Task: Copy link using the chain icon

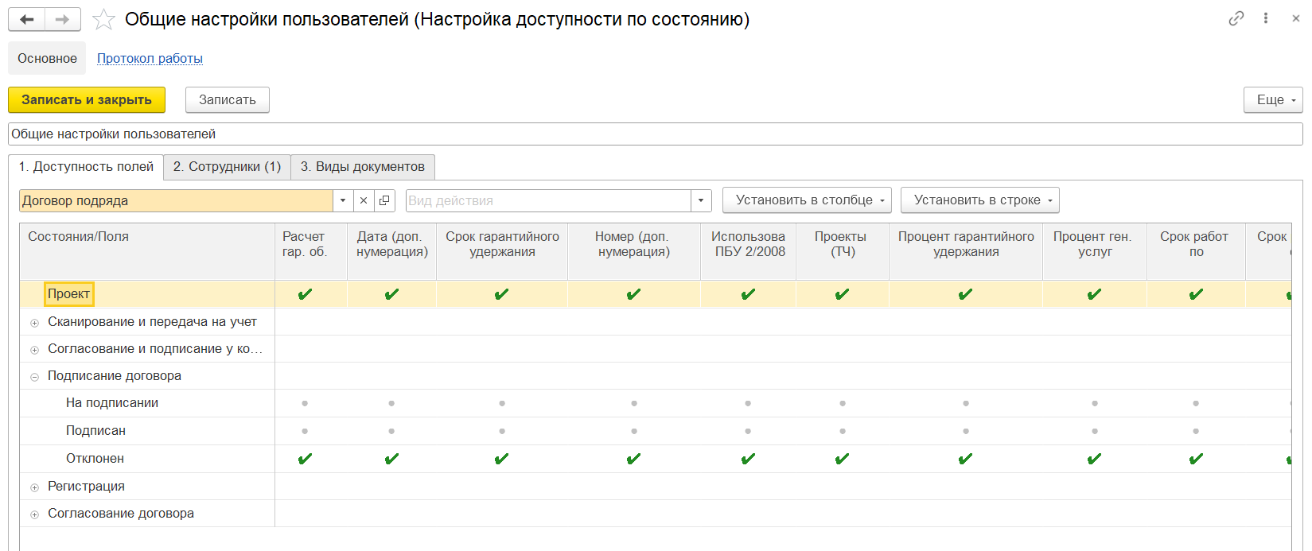Action: point(1236,18)
